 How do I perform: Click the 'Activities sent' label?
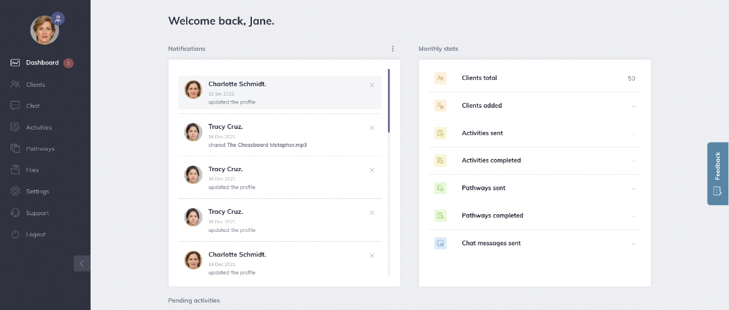[482, 133]
